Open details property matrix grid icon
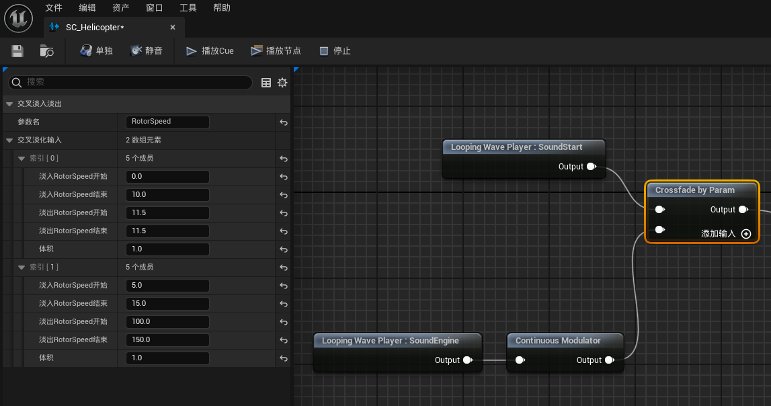 point(266,83)
